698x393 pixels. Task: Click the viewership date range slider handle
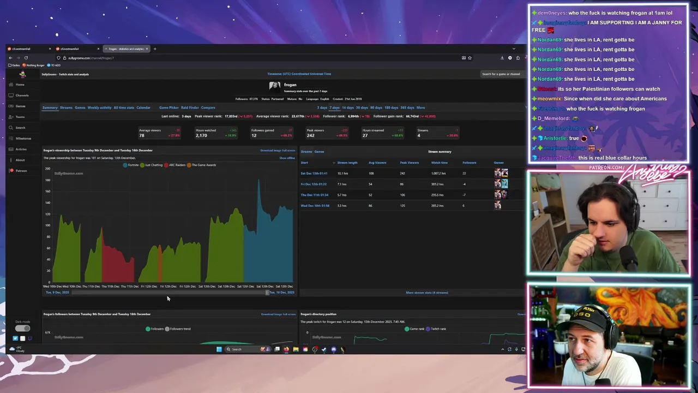267,293
